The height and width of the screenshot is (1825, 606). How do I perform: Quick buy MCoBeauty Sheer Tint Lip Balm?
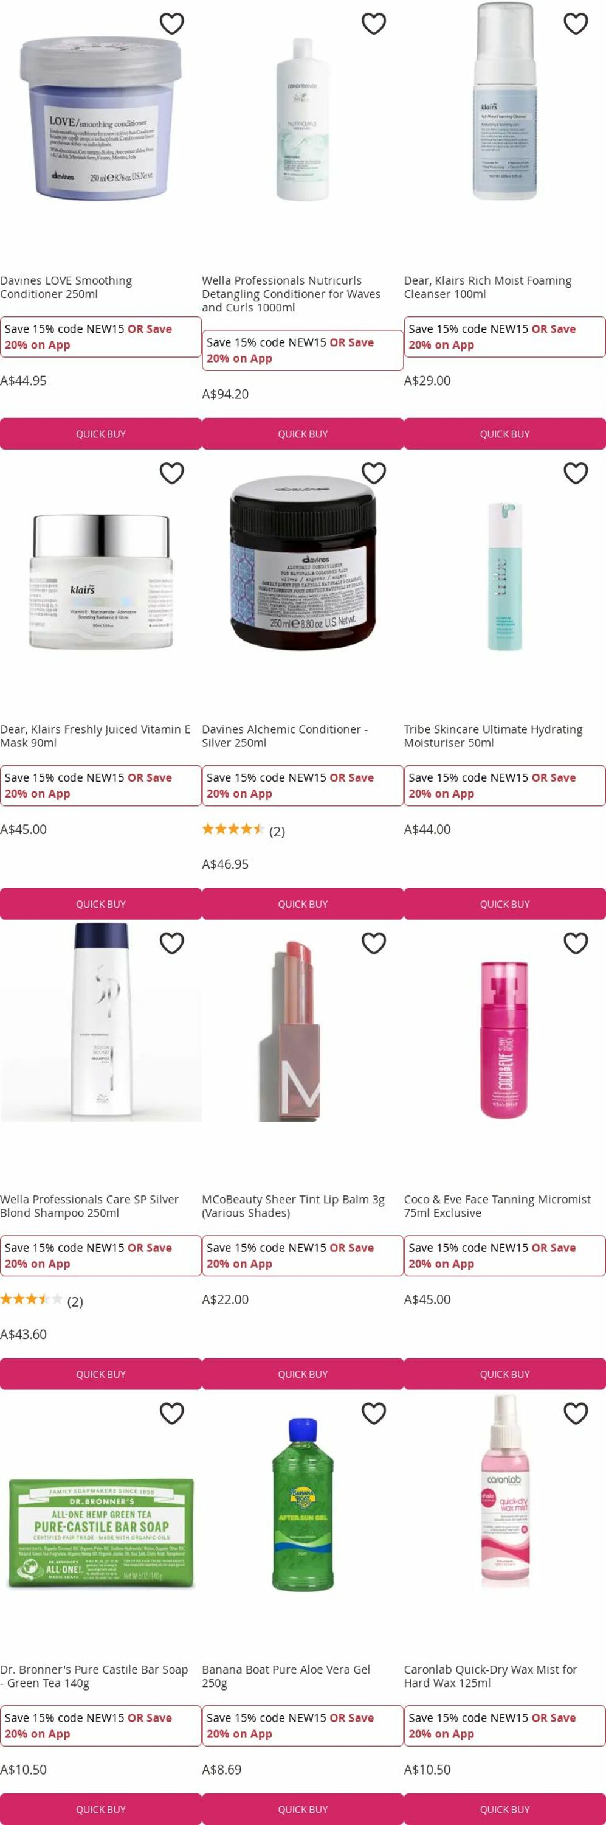click(x=303, y=1374)
